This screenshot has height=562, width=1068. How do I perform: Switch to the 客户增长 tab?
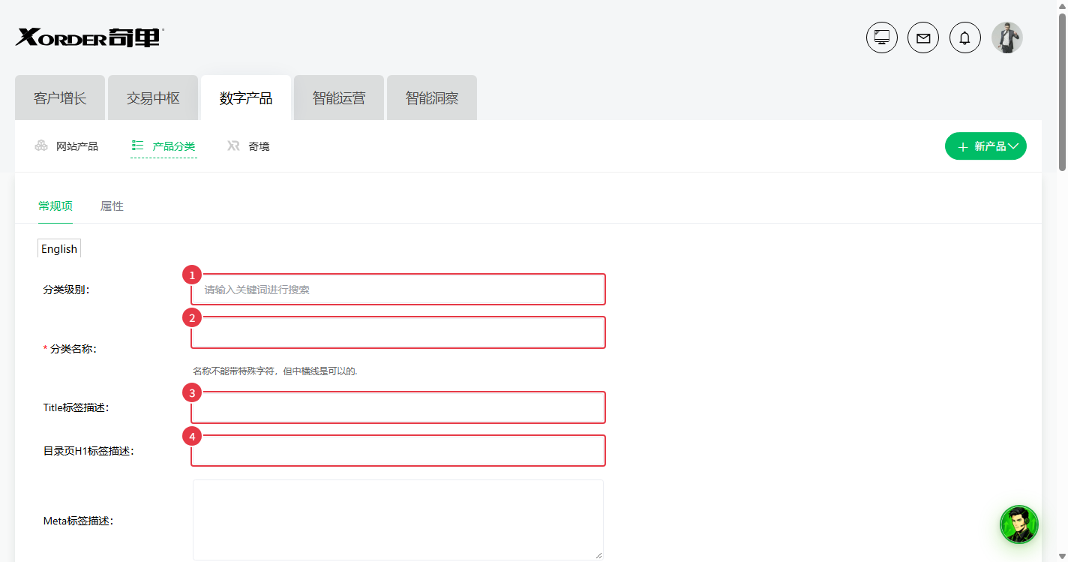(x=60, y=98)
